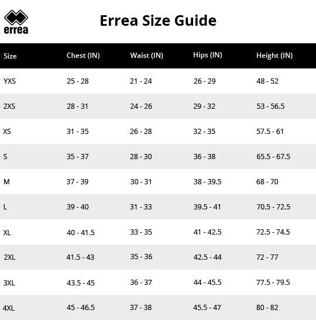The image size is (316, 320).
Task: Click the Hips (IN) column header
Action: pyautogui.click(x=208, y=55)
